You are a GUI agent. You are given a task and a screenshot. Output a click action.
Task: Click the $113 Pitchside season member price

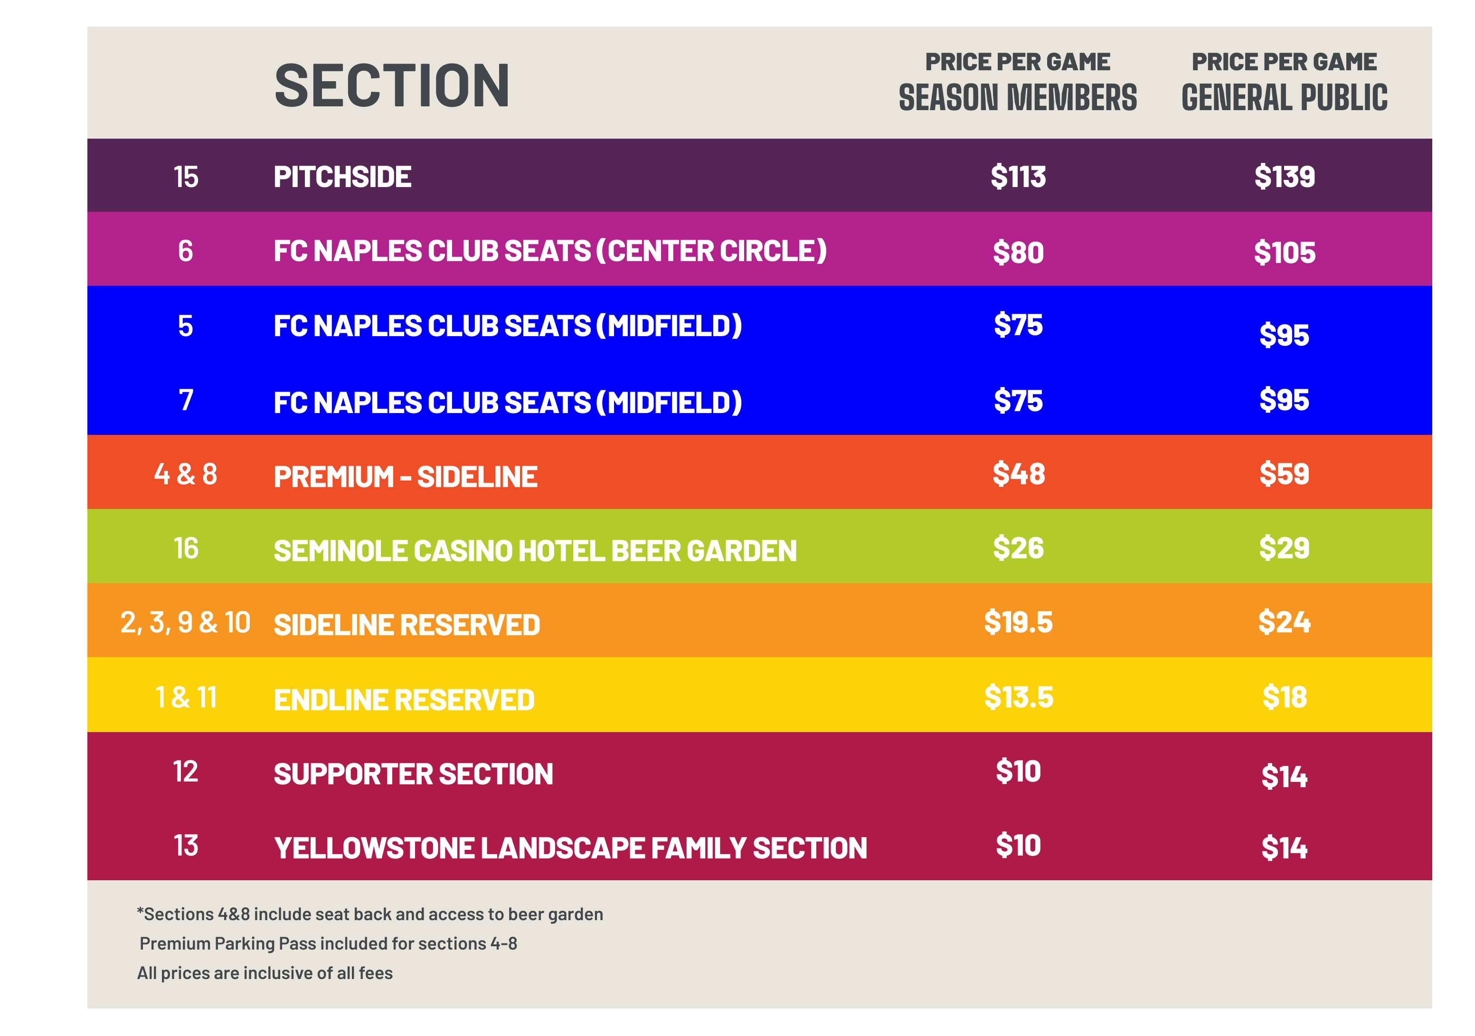point(1018,177)
